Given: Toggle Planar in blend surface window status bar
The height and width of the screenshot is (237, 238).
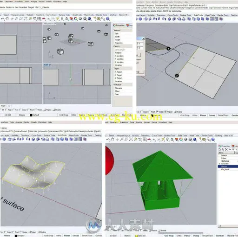Looking at the screenshot, I should [x=203, y=115].
